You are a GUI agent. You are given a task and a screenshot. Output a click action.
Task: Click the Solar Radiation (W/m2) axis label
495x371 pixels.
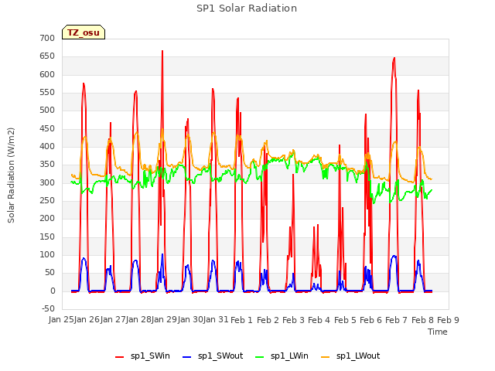[11, 175]
